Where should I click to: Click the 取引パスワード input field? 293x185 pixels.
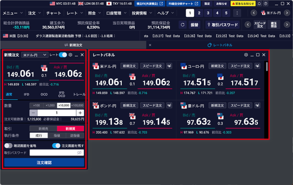53,153
